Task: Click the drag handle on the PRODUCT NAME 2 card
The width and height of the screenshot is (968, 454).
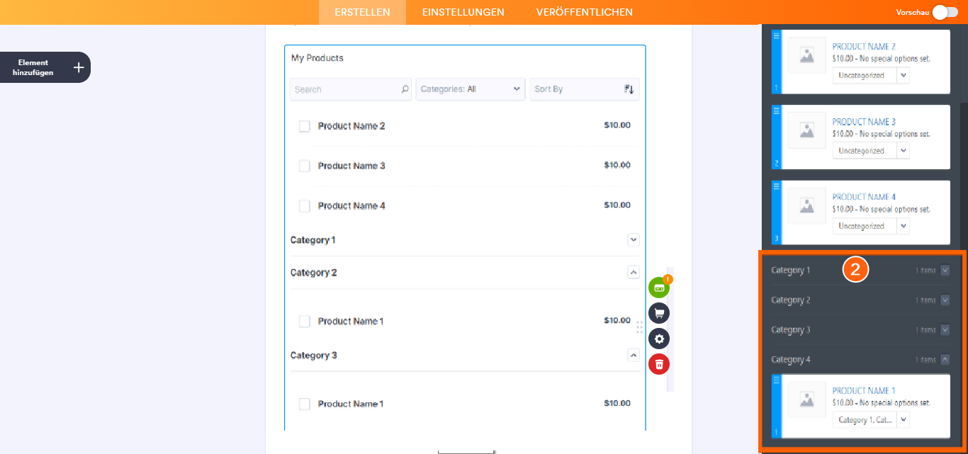Action: pyautogui.click(x=776, y=35)
